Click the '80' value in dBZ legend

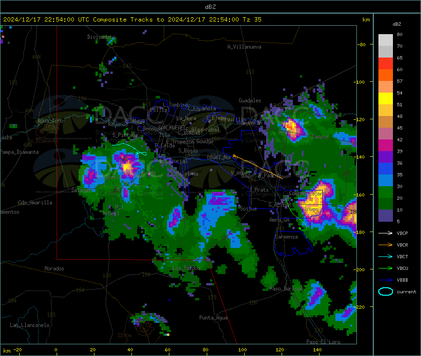coord(399,34)
